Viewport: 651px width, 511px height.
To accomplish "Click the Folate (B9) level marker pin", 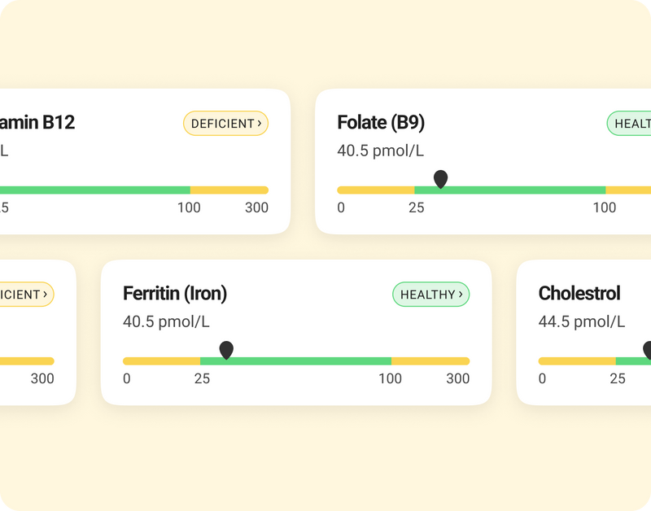I will [440, 179].
